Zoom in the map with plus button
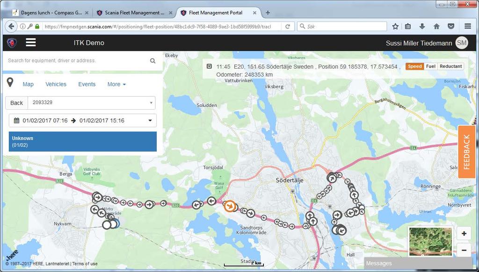This screenshot has height=272, width=479. (x=464, y=234)
